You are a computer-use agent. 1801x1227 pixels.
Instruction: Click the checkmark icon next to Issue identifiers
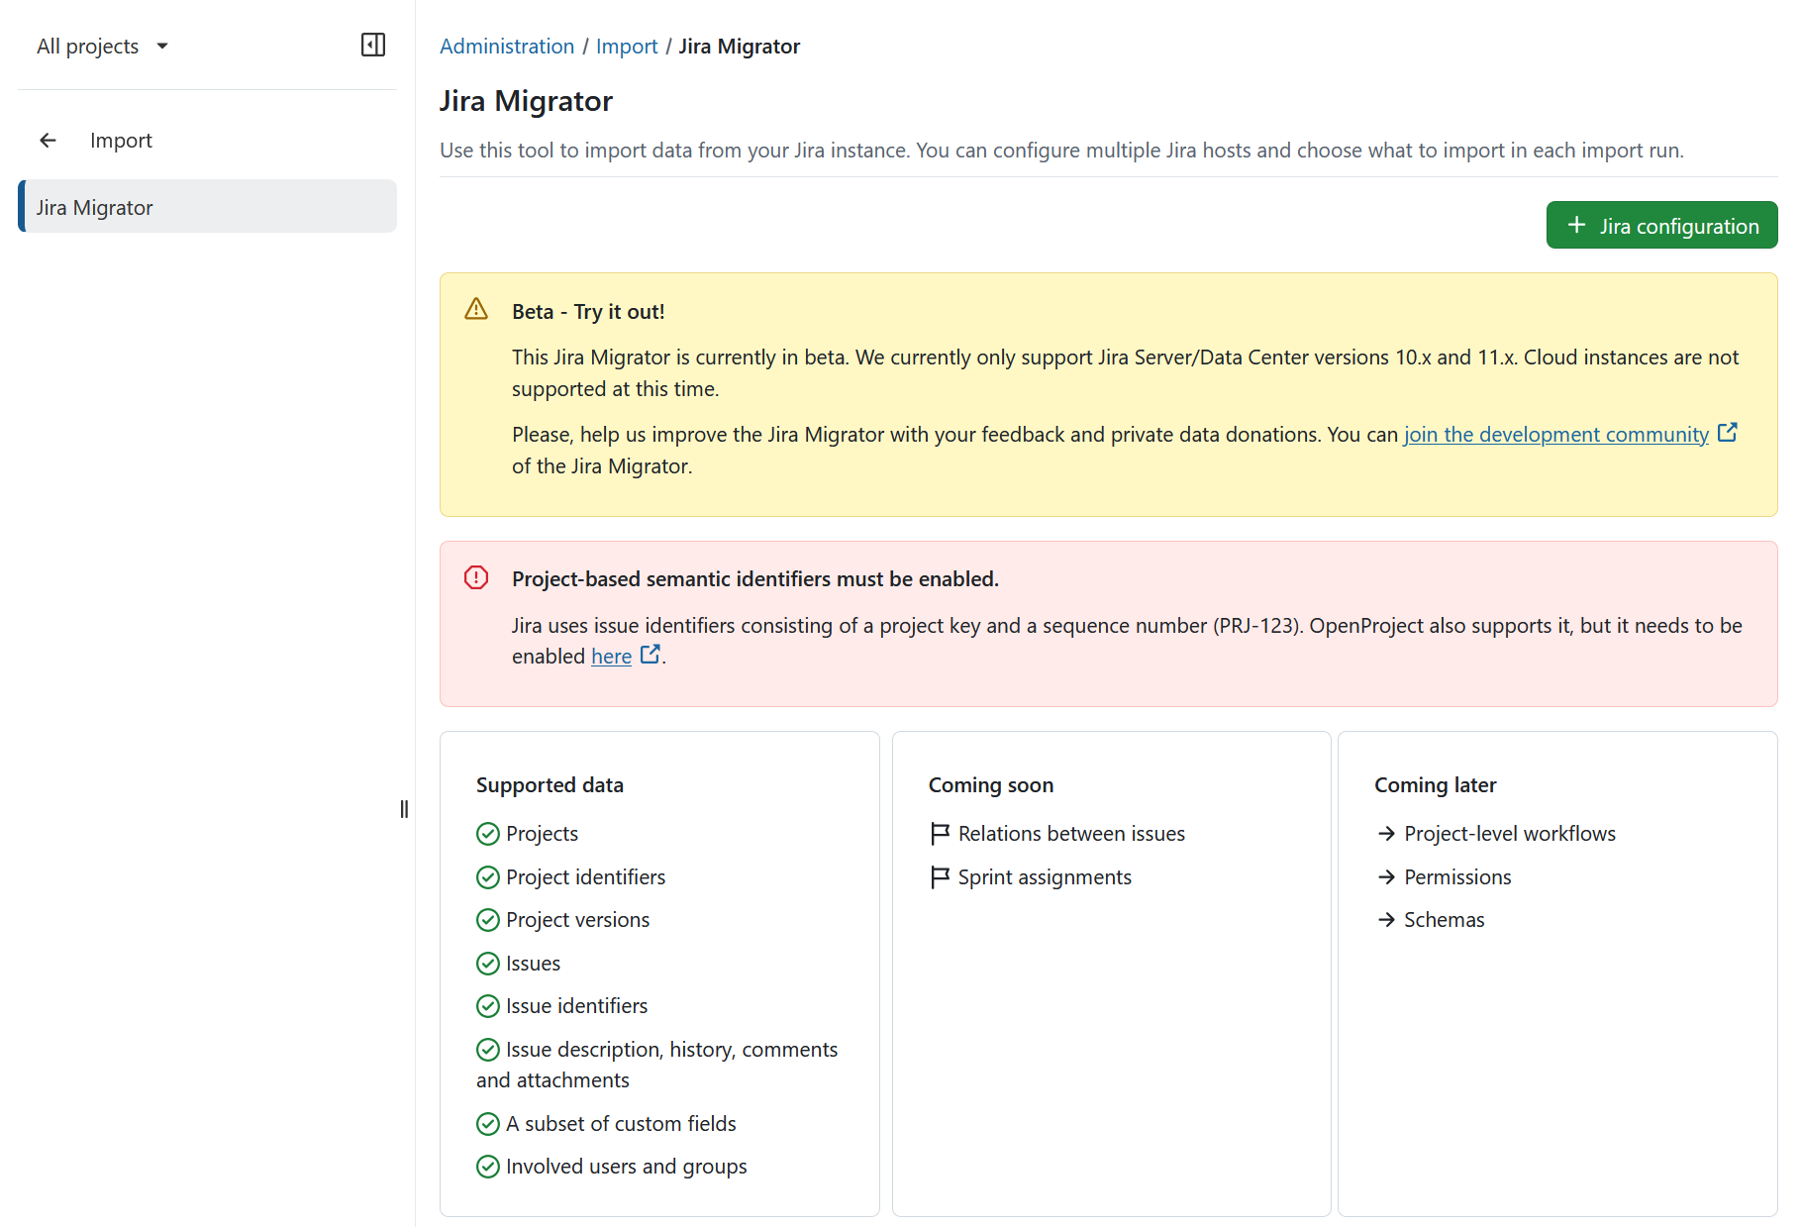click(x=488, y=1006)
